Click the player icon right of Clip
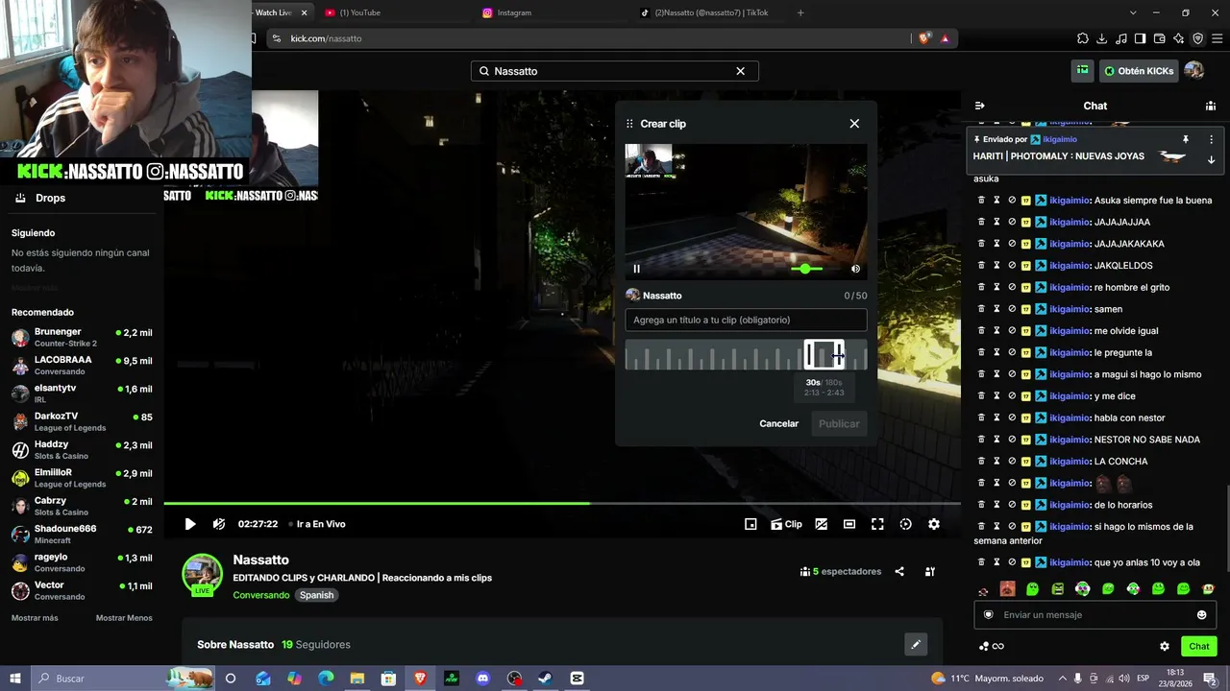This screenshot has height=691, width=1230. tap(822, 524)
